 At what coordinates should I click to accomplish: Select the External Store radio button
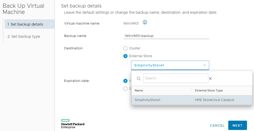click(125, 56)
